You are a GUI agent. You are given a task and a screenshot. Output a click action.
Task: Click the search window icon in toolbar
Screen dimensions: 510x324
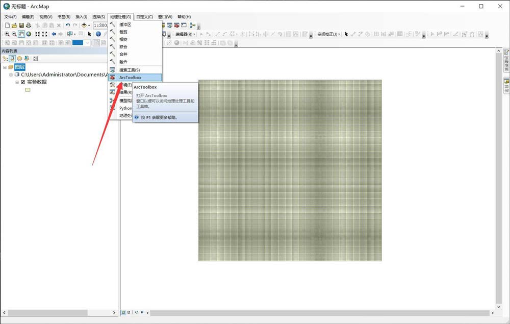[169, 26]
